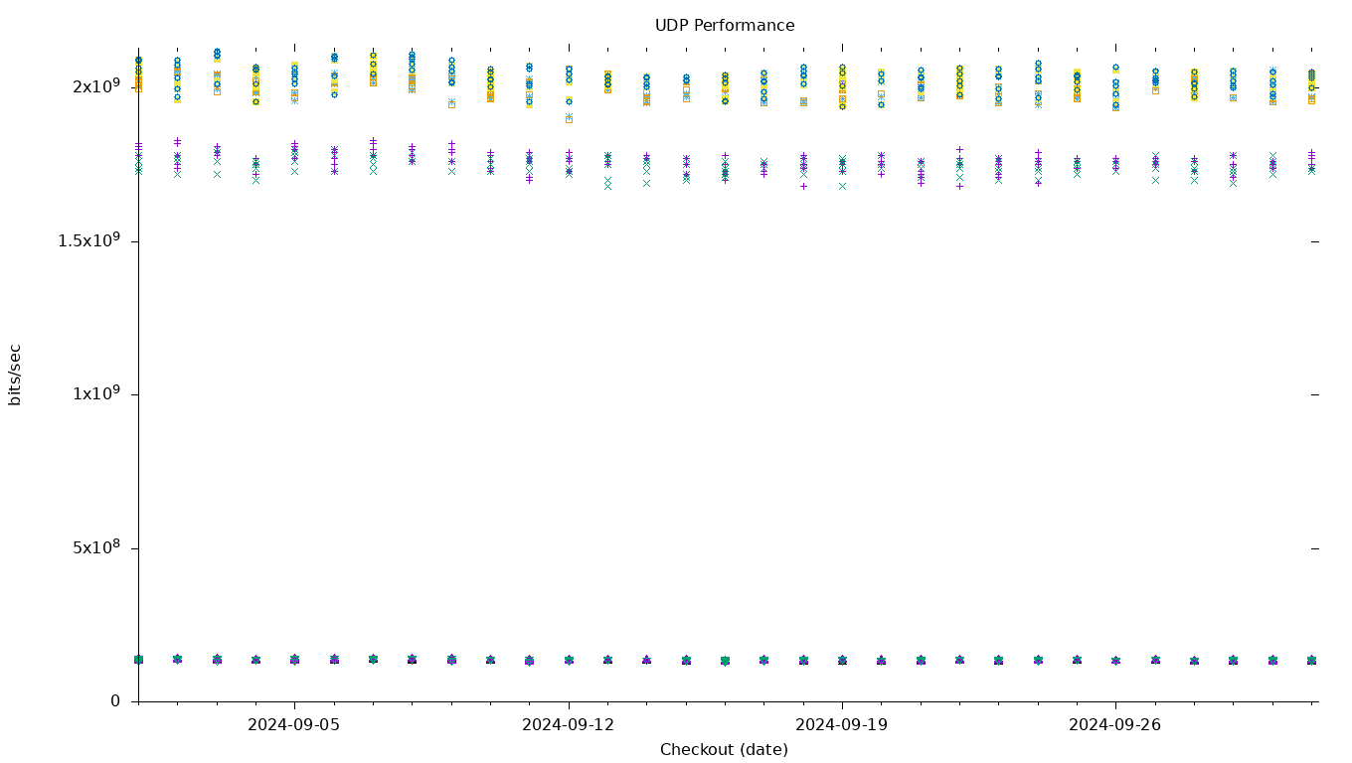The height and width of the screenshot is (763, 1352).
Task: Click the x-axis date label 2024-09-12
Action: pos(568,725)
